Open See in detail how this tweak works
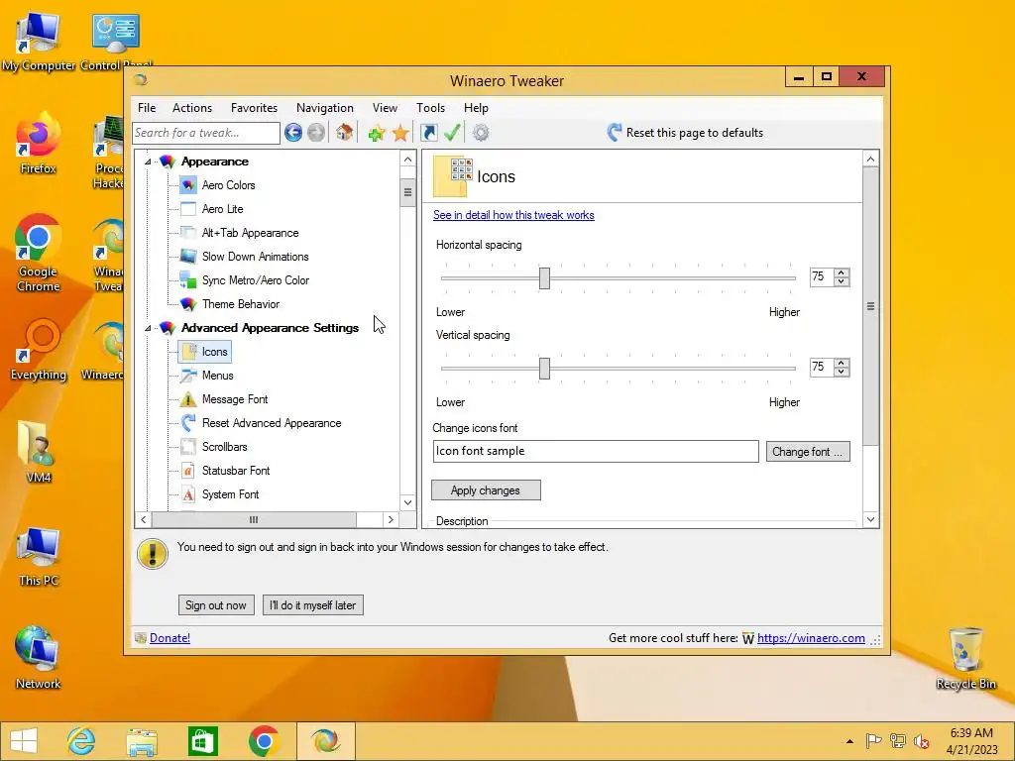1015x761 pixels. 513,215
